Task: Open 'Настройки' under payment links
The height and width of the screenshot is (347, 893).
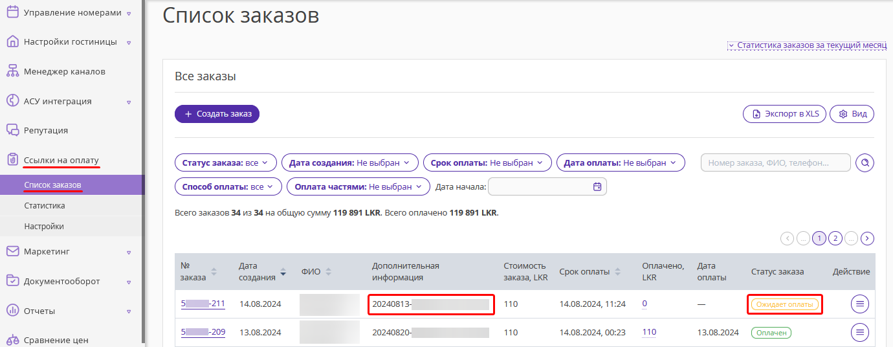Action: [44, 227]
